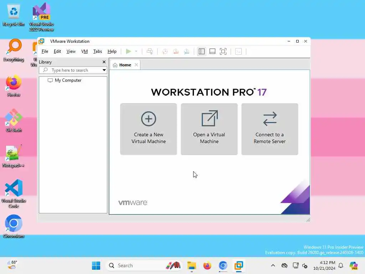
Task: Open Chromium from the taskbar
Action: pos(223,265)
